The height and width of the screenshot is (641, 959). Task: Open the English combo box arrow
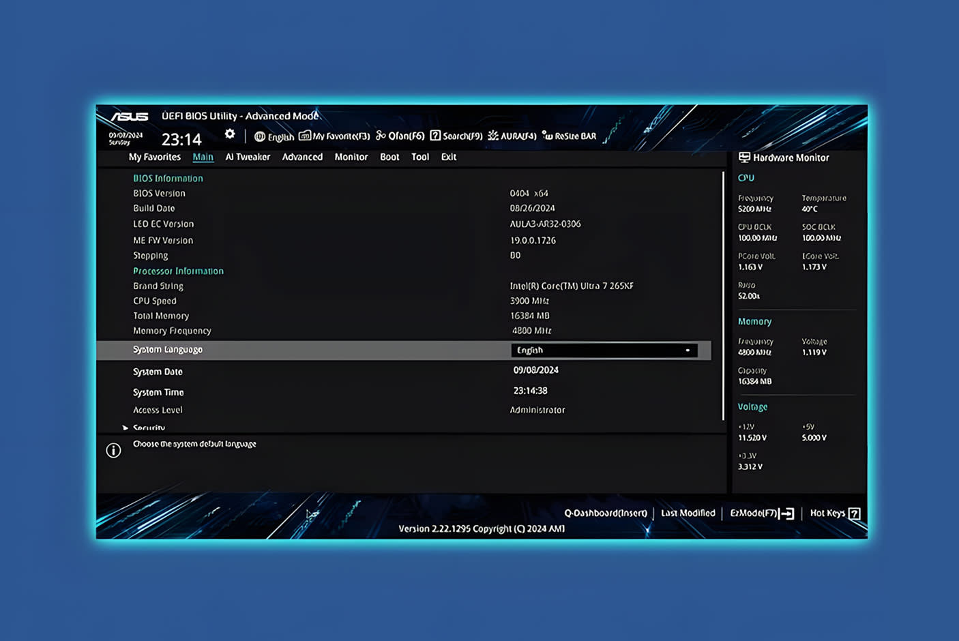pos(688,350)
